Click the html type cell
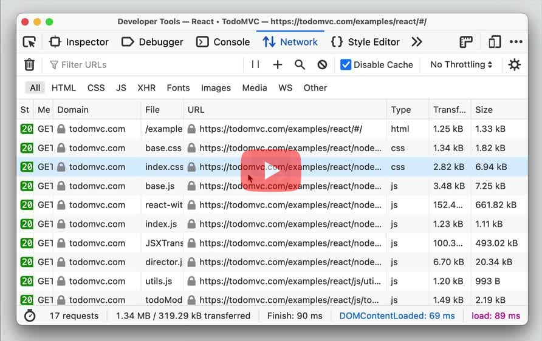Image resolution: width=542 pixels, height=341 pixels. [400, 129]
